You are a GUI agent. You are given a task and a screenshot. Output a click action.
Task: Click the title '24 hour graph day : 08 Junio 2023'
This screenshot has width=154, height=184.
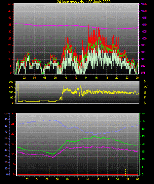(84, 2)
